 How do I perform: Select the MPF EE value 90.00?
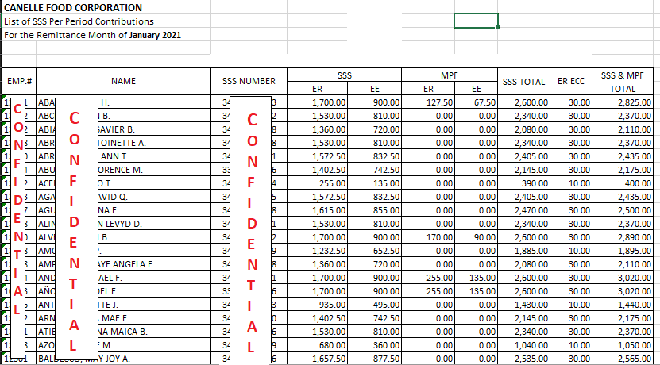click(476, 237)
